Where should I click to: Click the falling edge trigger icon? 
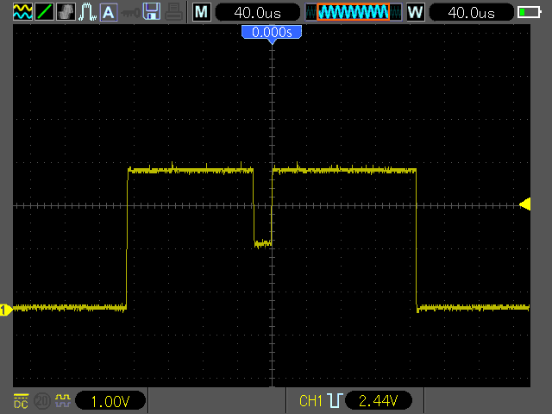tap(335, 400)
